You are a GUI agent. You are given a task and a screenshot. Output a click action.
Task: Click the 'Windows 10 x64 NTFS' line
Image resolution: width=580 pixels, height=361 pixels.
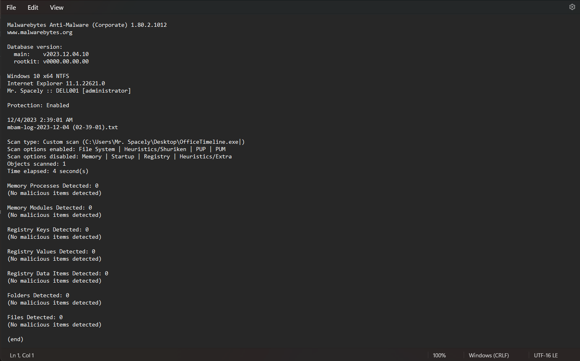point(38,76)
